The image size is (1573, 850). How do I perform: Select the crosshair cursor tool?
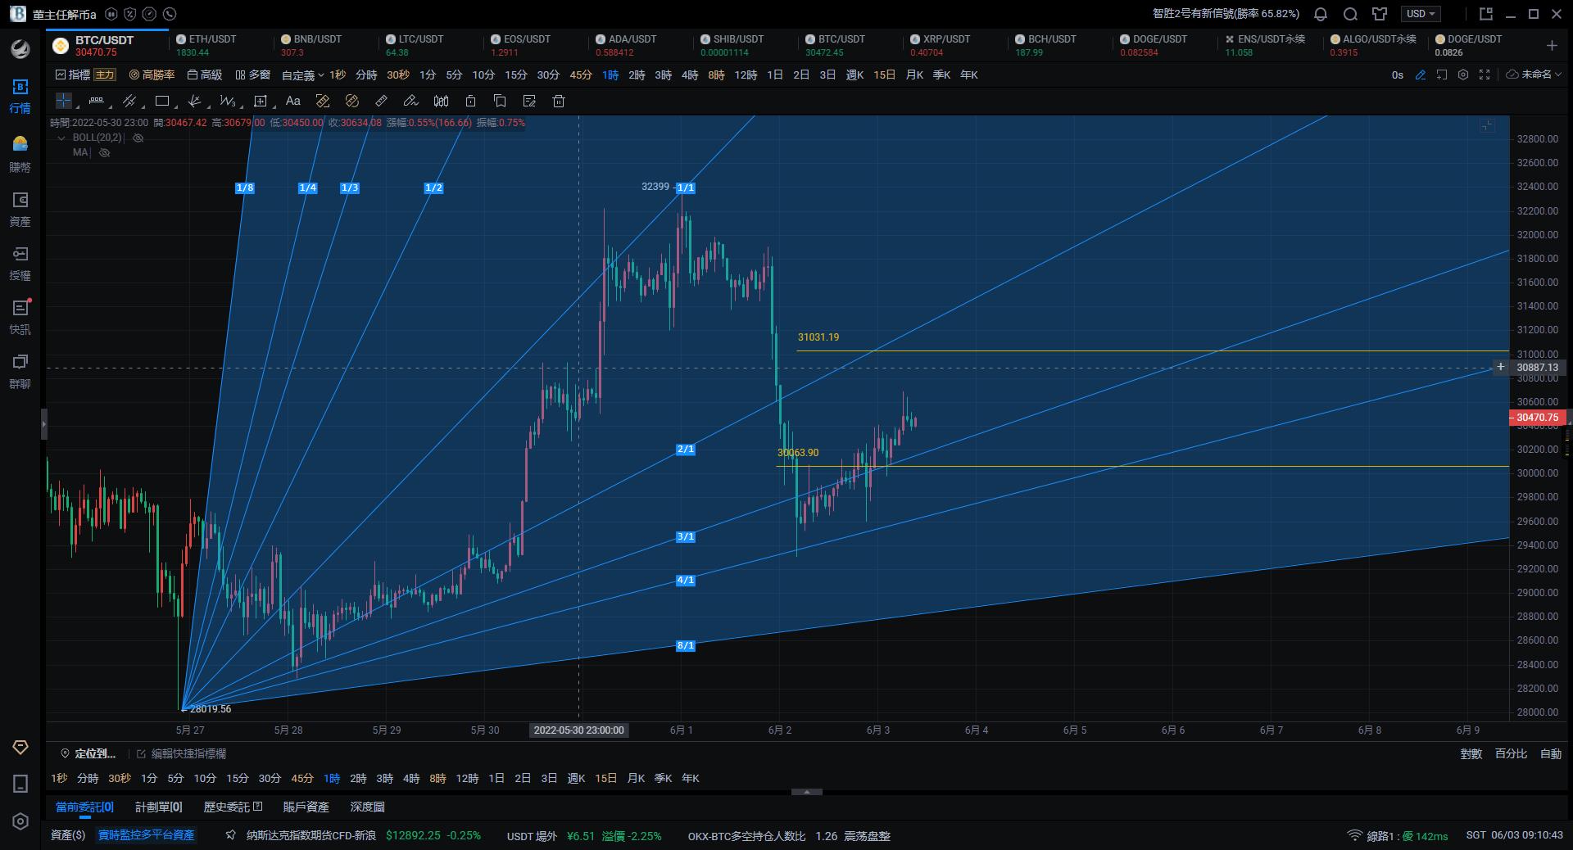[64, 101]
